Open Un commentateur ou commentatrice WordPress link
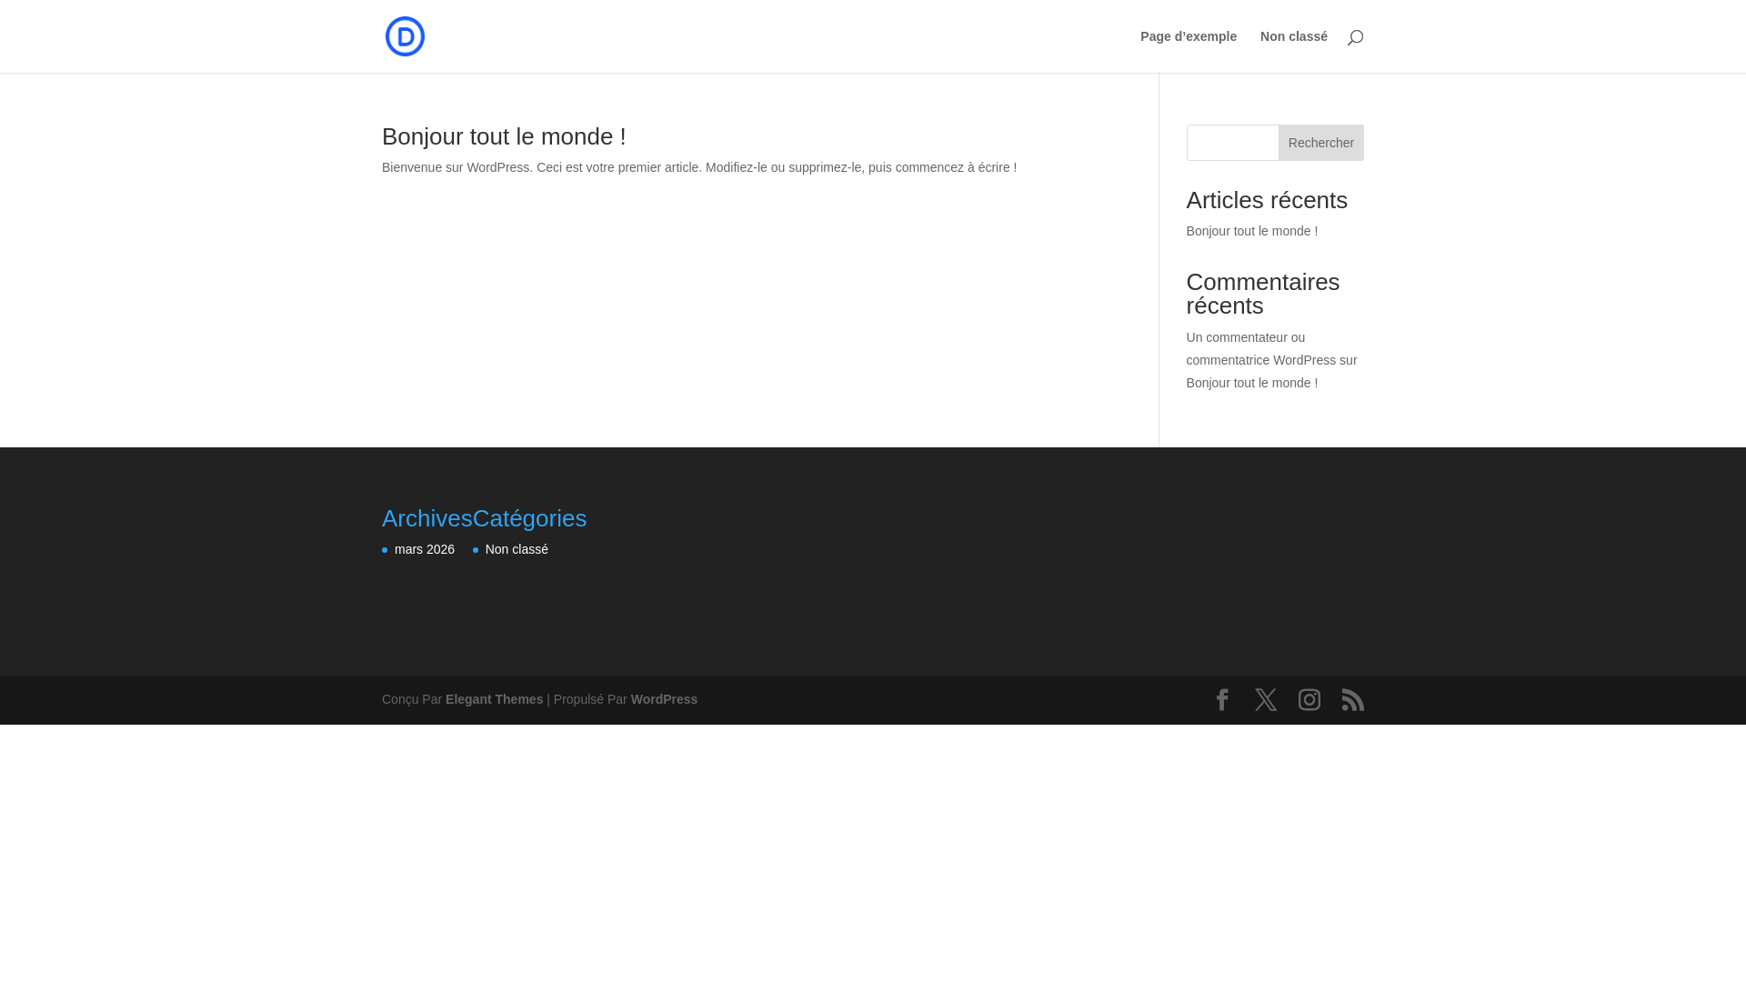Viewport: 1746px width, 982px height. coord(1261,348)
